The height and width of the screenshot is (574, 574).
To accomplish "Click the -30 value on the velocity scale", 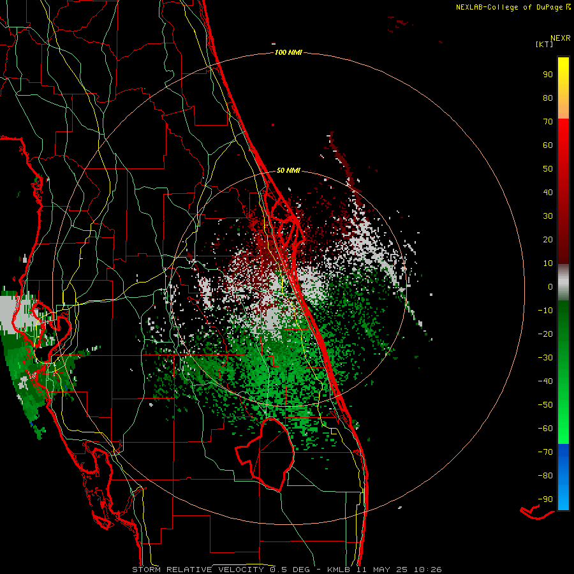I will coord(545,358).
